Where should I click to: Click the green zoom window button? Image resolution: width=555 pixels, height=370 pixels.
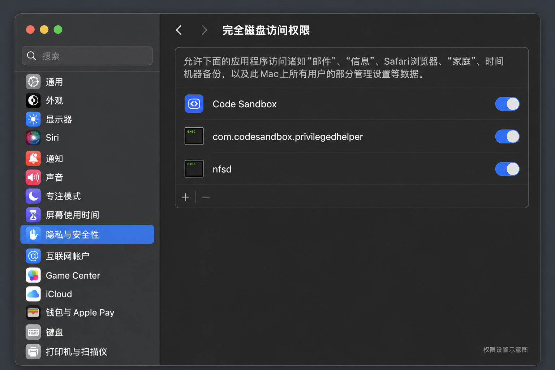58,30
